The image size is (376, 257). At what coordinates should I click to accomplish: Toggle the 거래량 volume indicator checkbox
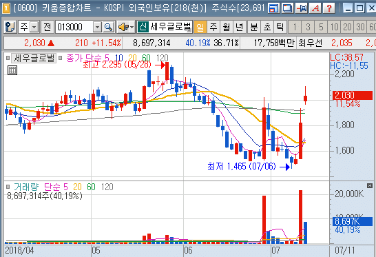8,187
